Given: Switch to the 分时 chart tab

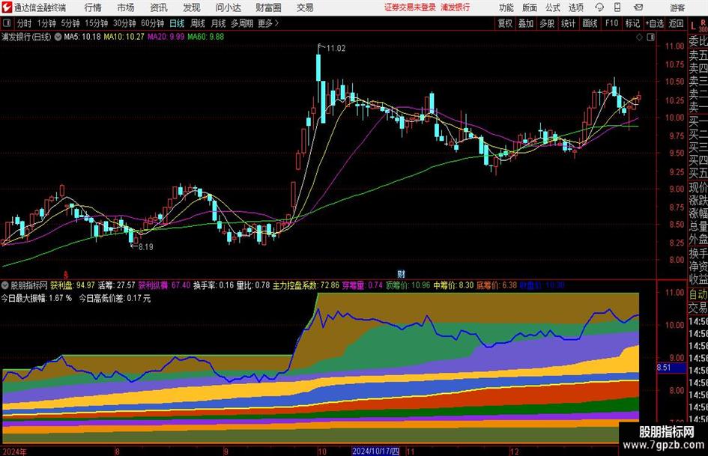Looking at the screenshot, I should click(x=25, y=23).
